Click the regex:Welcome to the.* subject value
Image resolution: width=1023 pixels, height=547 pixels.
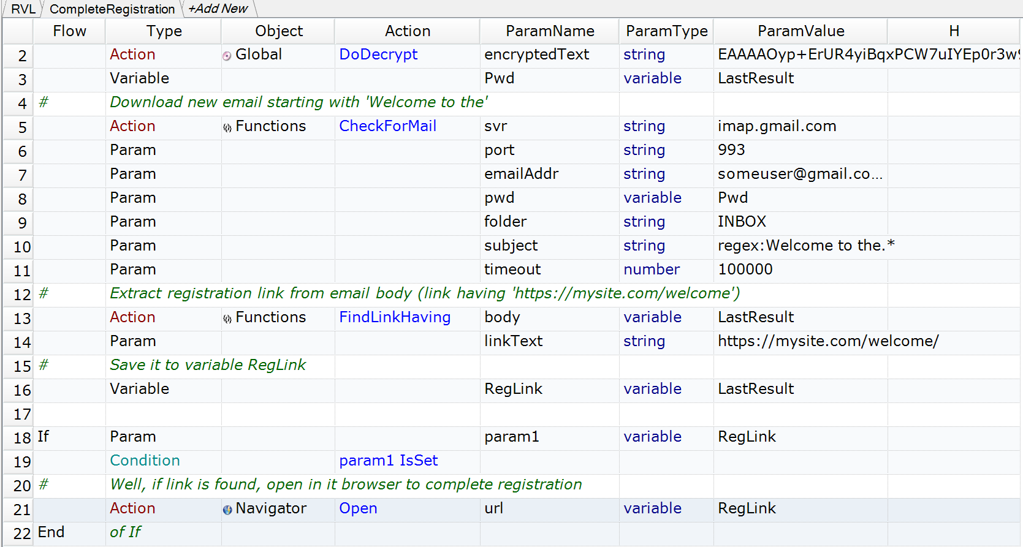click(x=805, y=246)
